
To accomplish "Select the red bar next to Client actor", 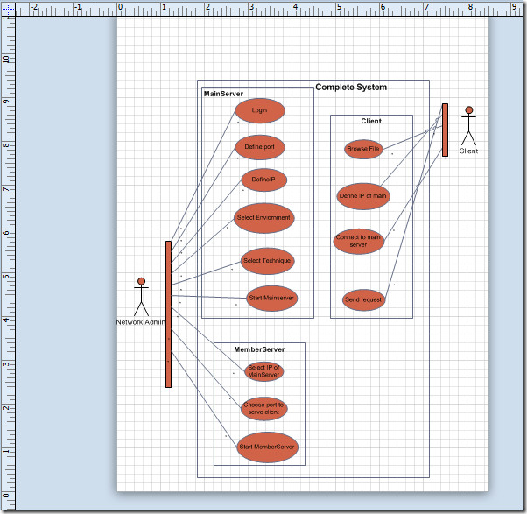I will tap(445, 130).
